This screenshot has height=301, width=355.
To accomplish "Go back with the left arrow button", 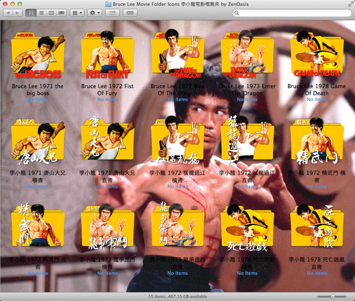I will pyautogui.click(x=8, y=13).
